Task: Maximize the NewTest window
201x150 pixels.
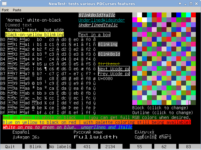Action: point(191,4)
